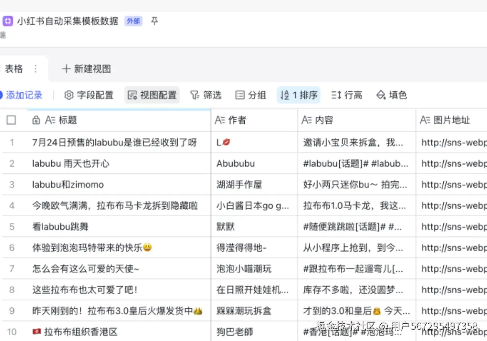This screenshot has height=341, width=487.
Task: Click author cell 槑槑潮玩拆盒
Action: click(254, 311)
